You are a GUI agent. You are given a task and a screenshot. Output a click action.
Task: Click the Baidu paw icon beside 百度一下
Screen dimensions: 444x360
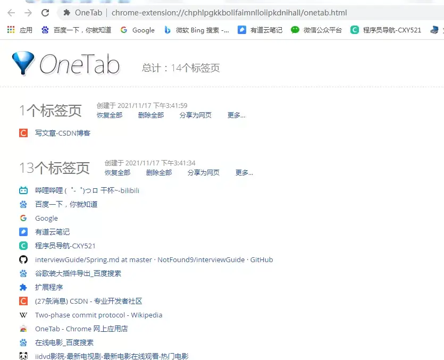pos(23,204)
